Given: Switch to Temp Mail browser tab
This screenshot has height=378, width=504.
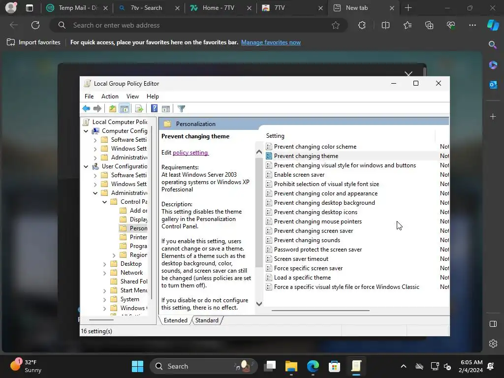Looking at the screenshot, I should [x=77, y=8].
